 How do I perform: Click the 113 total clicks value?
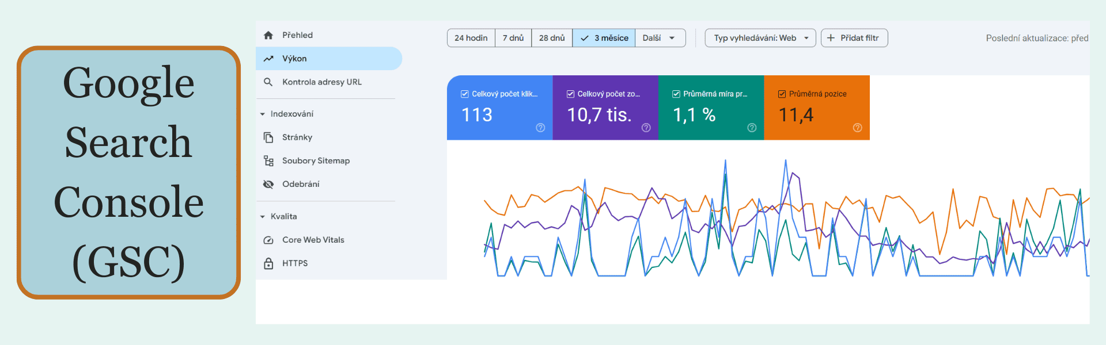click(477, 115)
